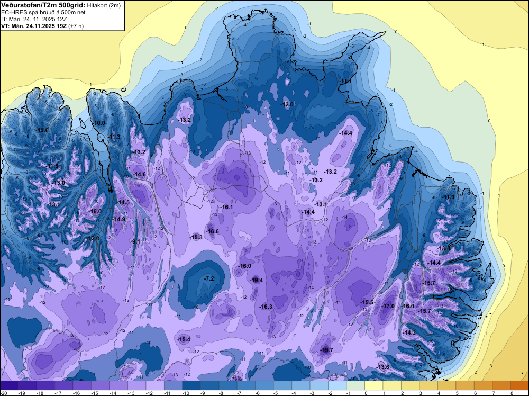Screen dimensions: 529x396
Task: Click the light green legend swatch labeled -1
Action: coord(355,385)
